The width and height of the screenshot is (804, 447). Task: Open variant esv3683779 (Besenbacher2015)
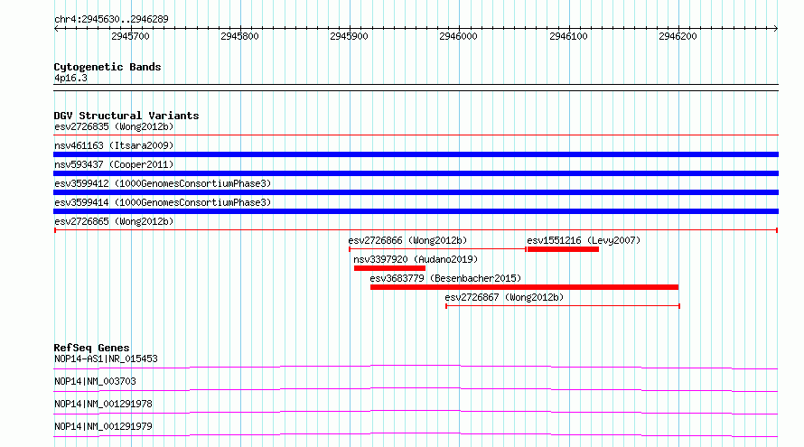[445, 278]
